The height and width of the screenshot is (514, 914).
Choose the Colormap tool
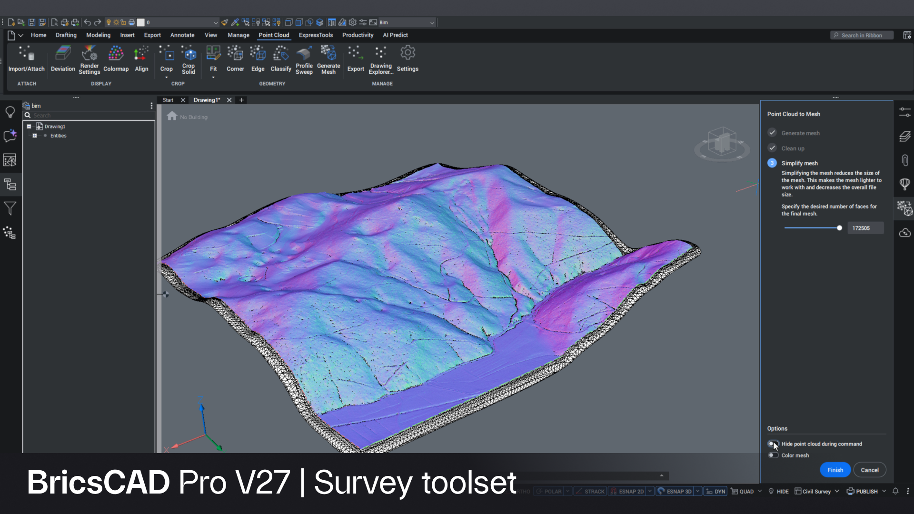click(x=116, y=59)
